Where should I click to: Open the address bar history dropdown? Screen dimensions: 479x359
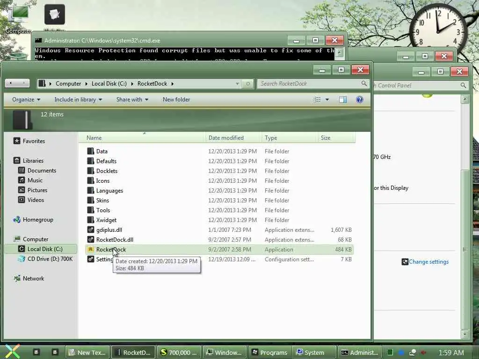click(x=237, y=84)
